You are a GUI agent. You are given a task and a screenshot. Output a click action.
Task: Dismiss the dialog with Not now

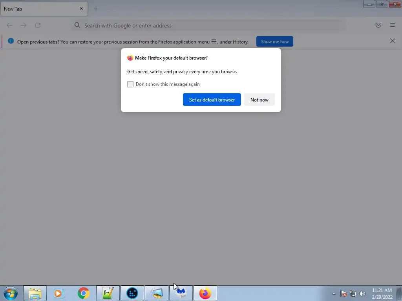click(x=259, y=100)
